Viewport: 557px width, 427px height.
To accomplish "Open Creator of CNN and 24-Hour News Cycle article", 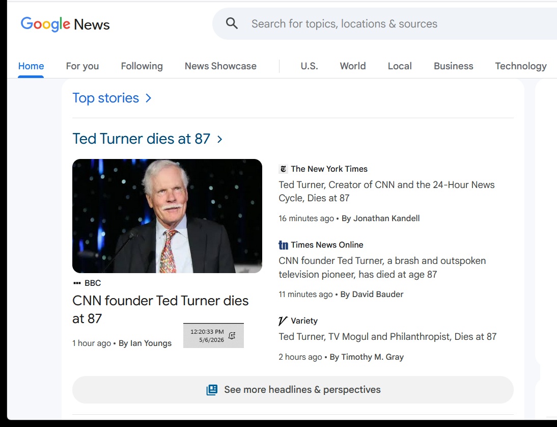I will click(x=386, y=191).
